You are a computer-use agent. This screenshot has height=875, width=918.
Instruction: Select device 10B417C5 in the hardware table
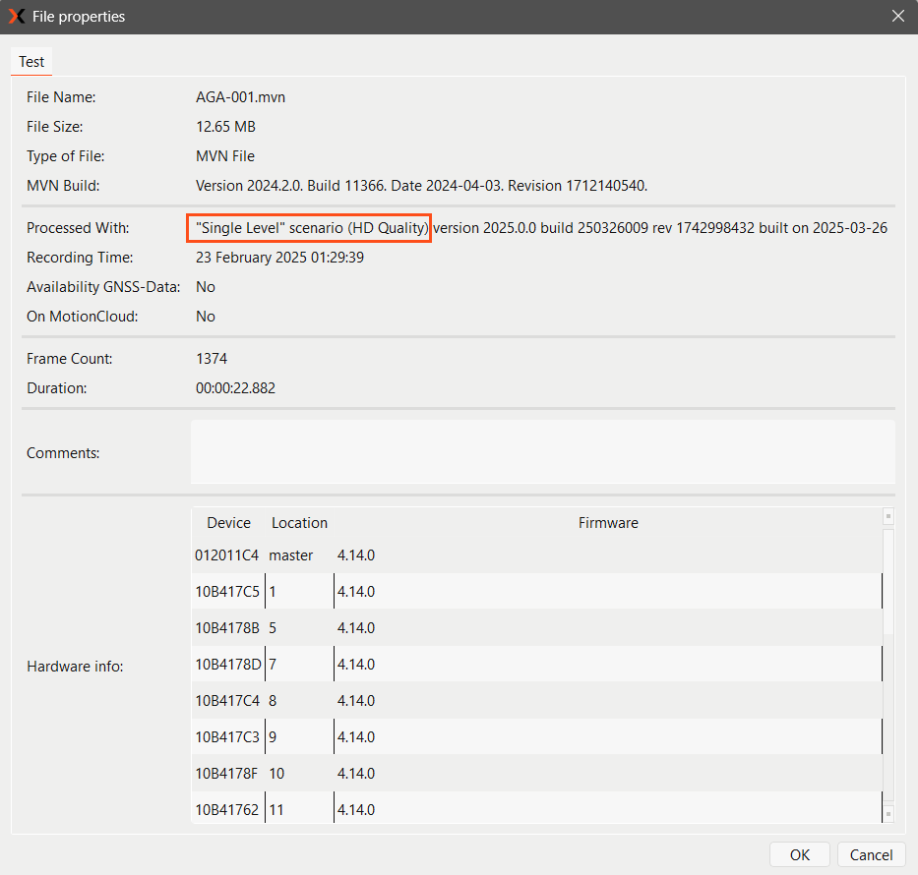tap(227, 592)
